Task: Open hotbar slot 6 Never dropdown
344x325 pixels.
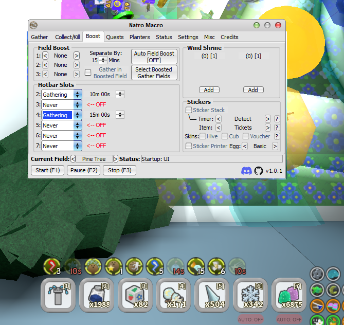Action: coord(62,136)
